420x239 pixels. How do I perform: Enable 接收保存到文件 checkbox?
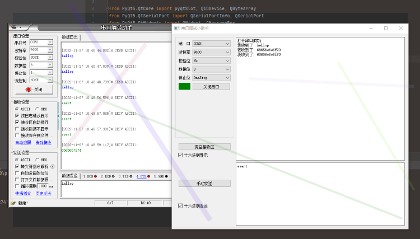point(17,135)
